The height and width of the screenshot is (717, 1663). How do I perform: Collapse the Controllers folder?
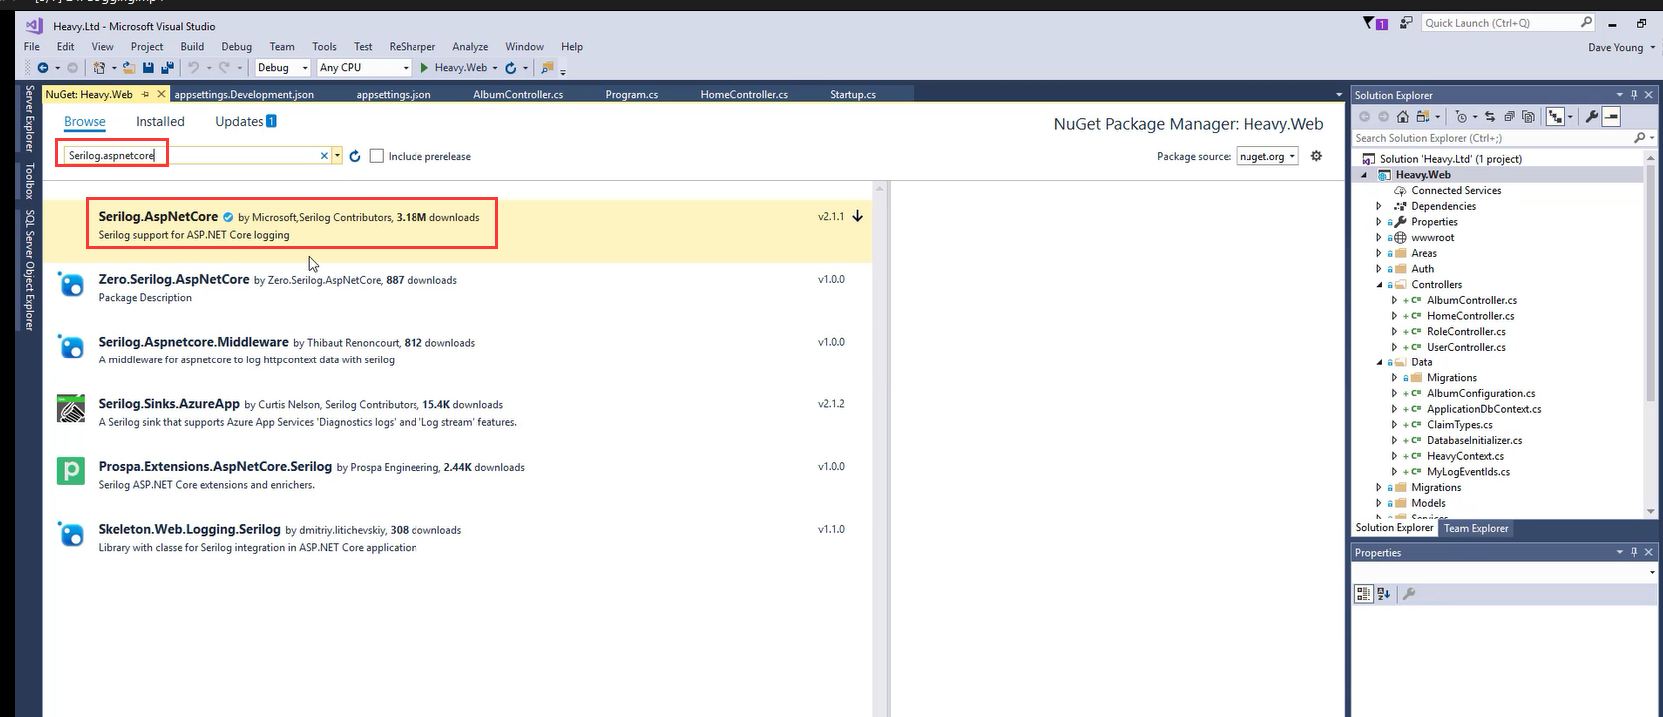coord(1379,285)
